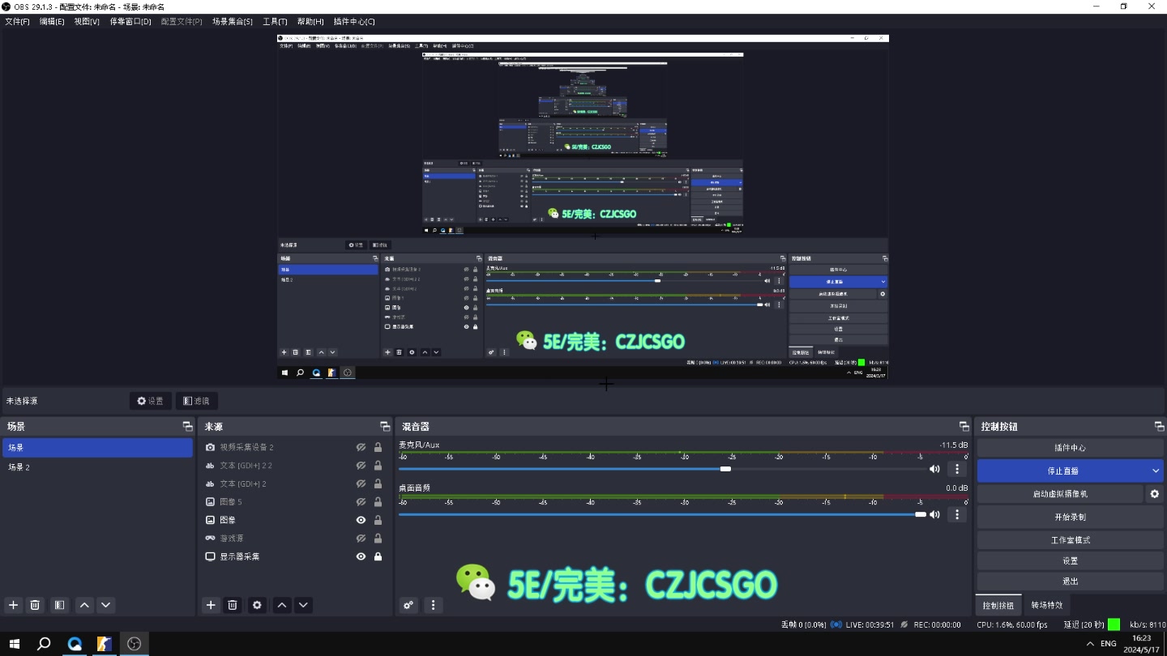Open scene filters icon in Scenes panel
Viewport: 1167px width, 656px height.
(x=59, y=605)
